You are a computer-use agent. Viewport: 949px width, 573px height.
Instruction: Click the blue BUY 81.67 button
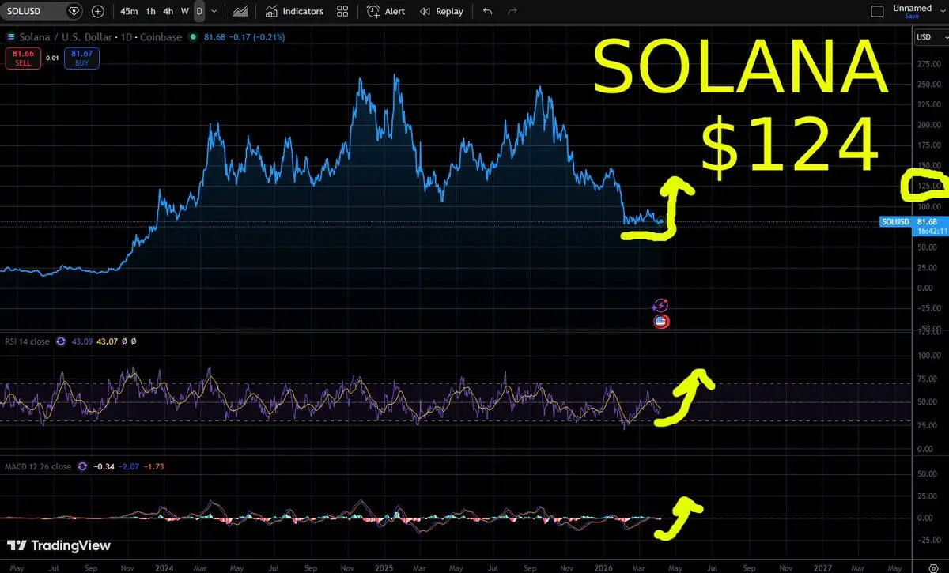(82, 58)
